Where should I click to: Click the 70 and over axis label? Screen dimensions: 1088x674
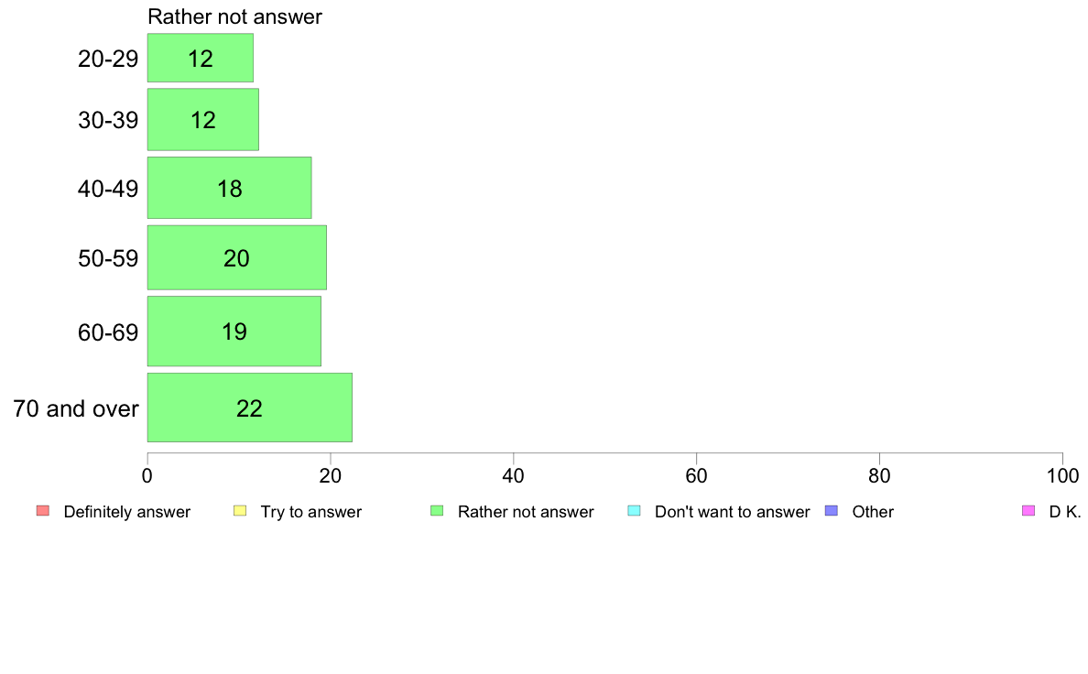pyautogui.click(x=76, y=408)
